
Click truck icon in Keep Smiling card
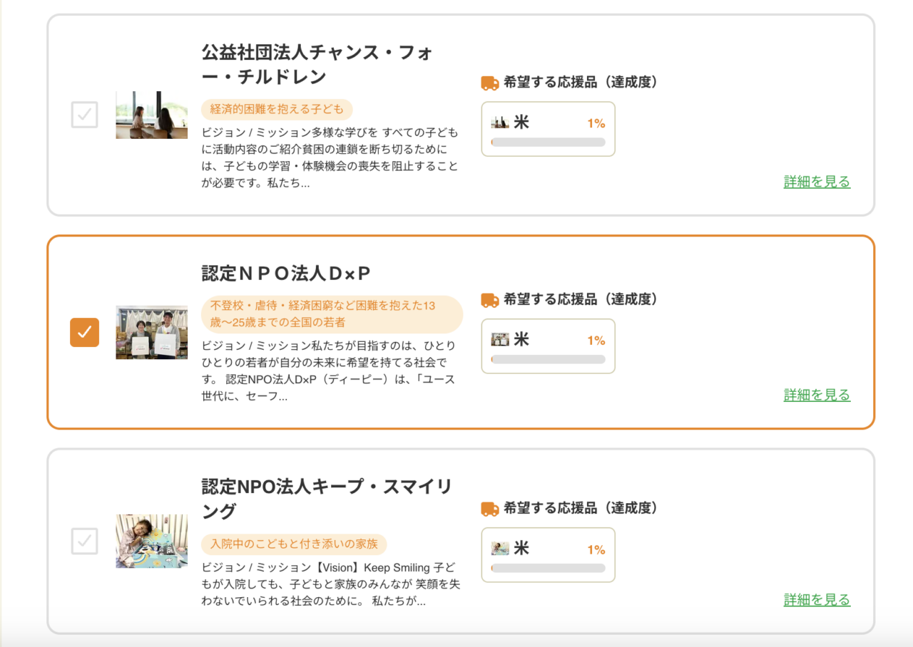490,509
